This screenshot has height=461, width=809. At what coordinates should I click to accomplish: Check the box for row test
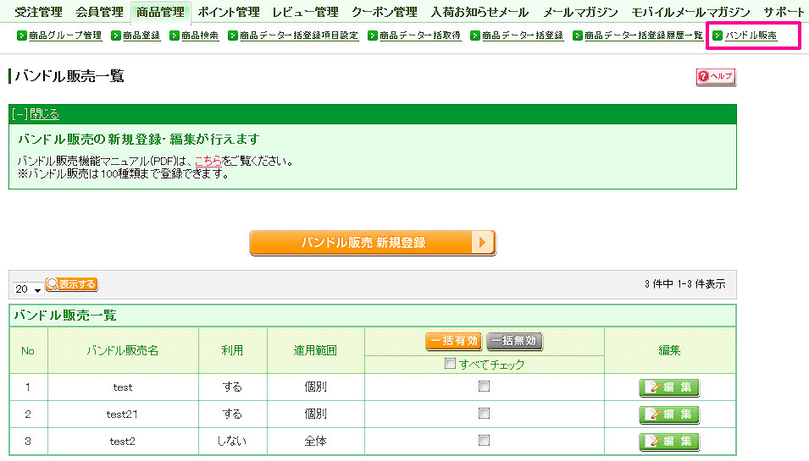pyautogui.click(x=484, y=387)
